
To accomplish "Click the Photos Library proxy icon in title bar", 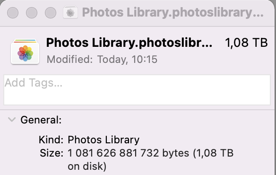I will [70, 12].
